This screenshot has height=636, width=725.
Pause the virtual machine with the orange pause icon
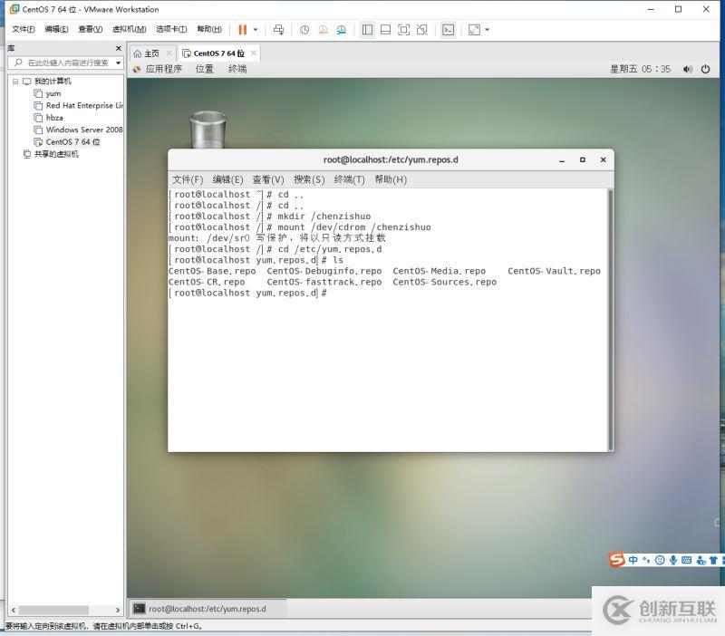tap(242, 30)
